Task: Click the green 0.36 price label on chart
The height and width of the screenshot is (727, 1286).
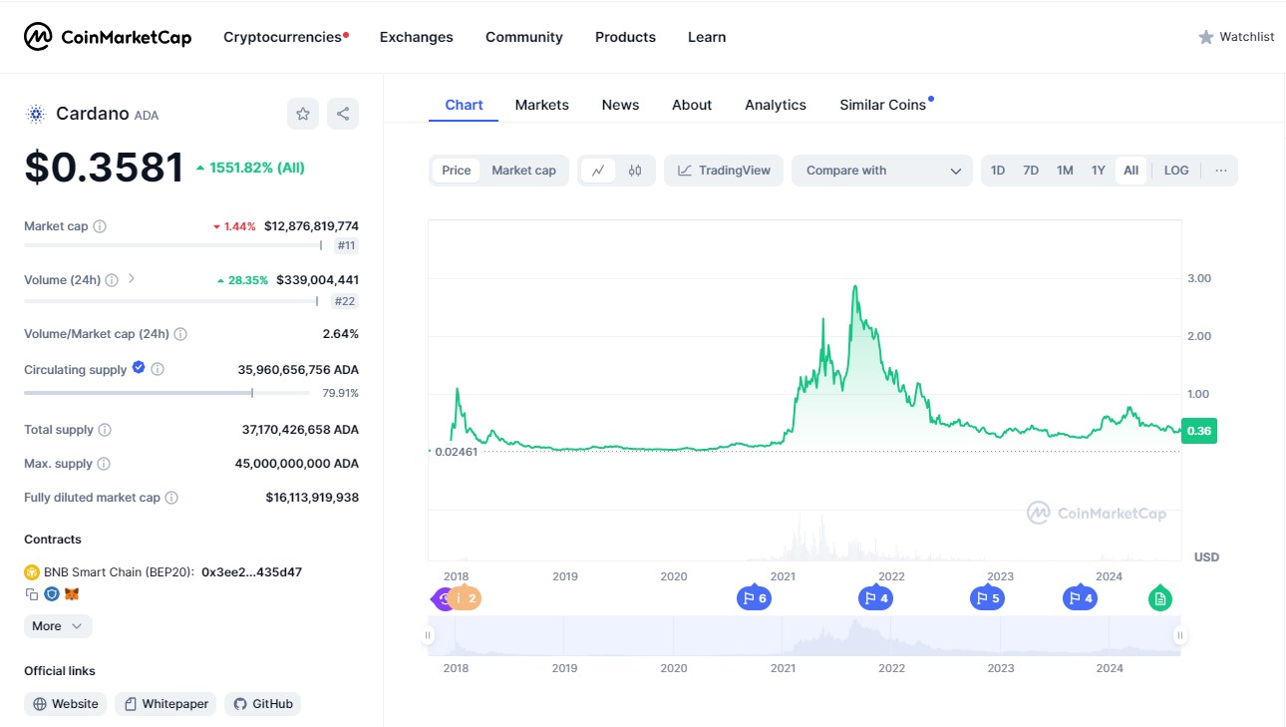Action: [x=1198, y=431]
